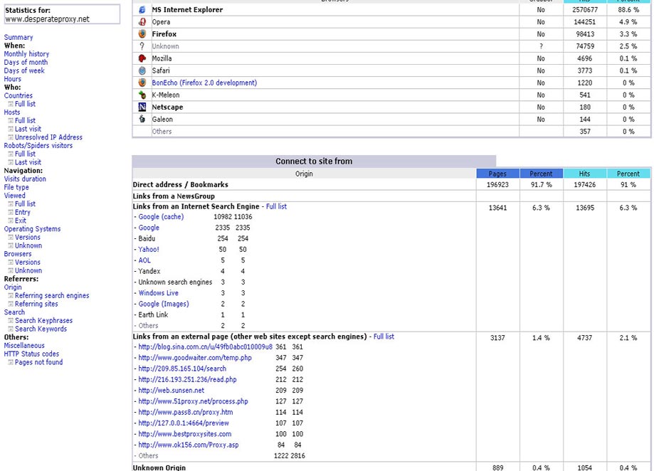This screenshot has width=654, height=471.
Task: Click the BonEcho browser icon
Action: [x=142, y=83]
